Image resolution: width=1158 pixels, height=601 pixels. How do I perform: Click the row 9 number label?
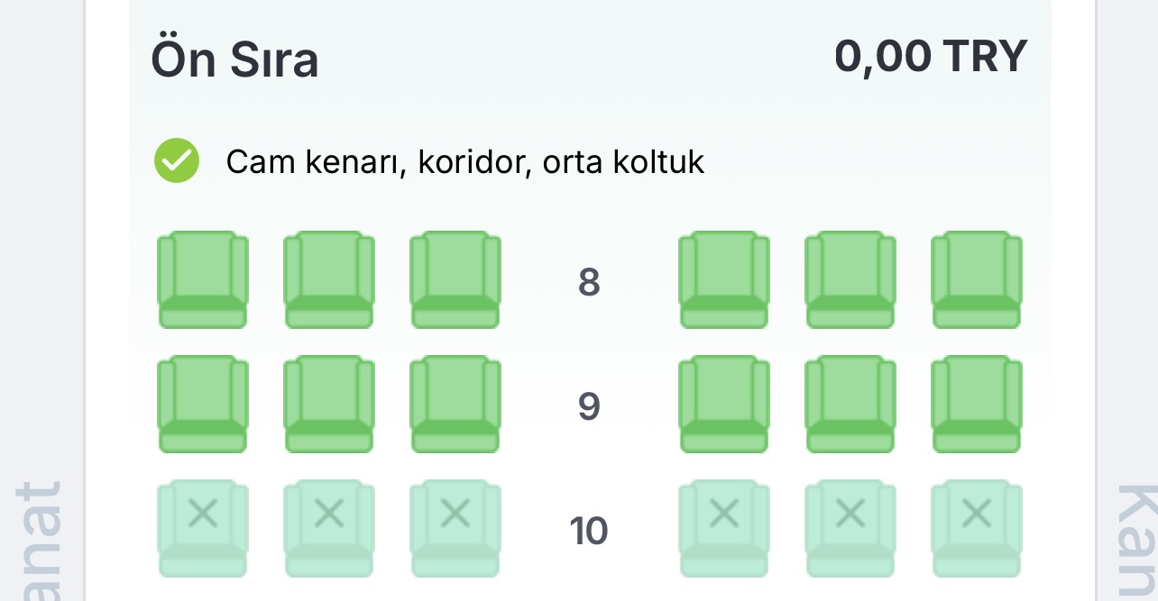[x=589, y=406]
